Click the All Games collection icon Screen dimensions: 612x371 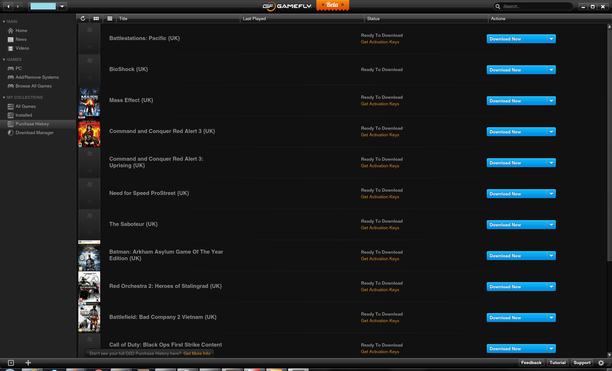11,106
